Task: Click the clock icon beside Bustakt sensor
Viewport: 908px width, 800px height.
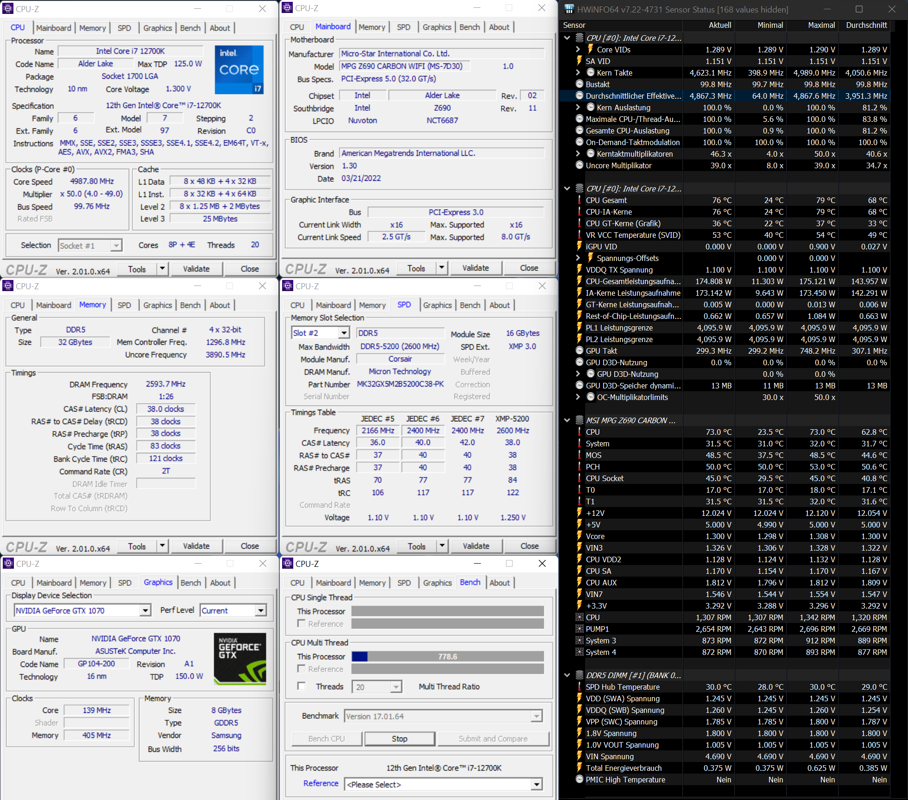Action: click(579, 84)
